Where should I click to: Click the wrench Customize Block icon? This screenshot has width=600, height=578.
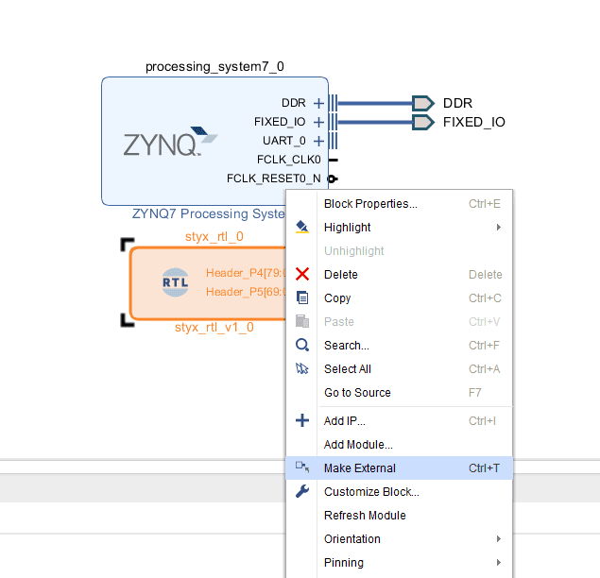coord(302,491)
